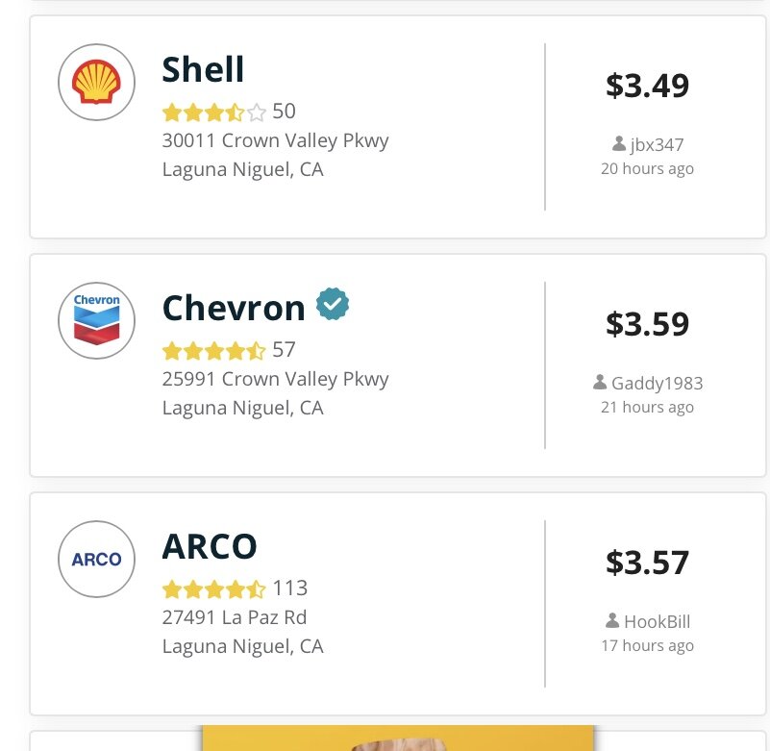Image resolution: width=770 pixels, height=751 pixels.
Task: Click the yellow advertisement banner at bottom
Action: pos(398,738)
